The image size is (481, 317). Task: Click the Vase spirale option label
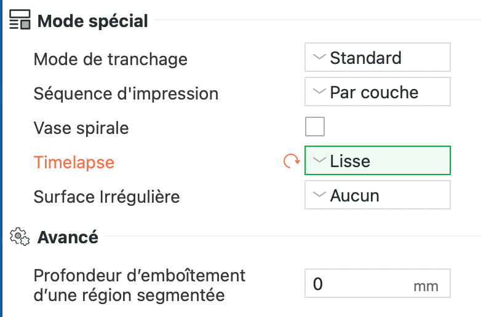click(x=81, y=128)
